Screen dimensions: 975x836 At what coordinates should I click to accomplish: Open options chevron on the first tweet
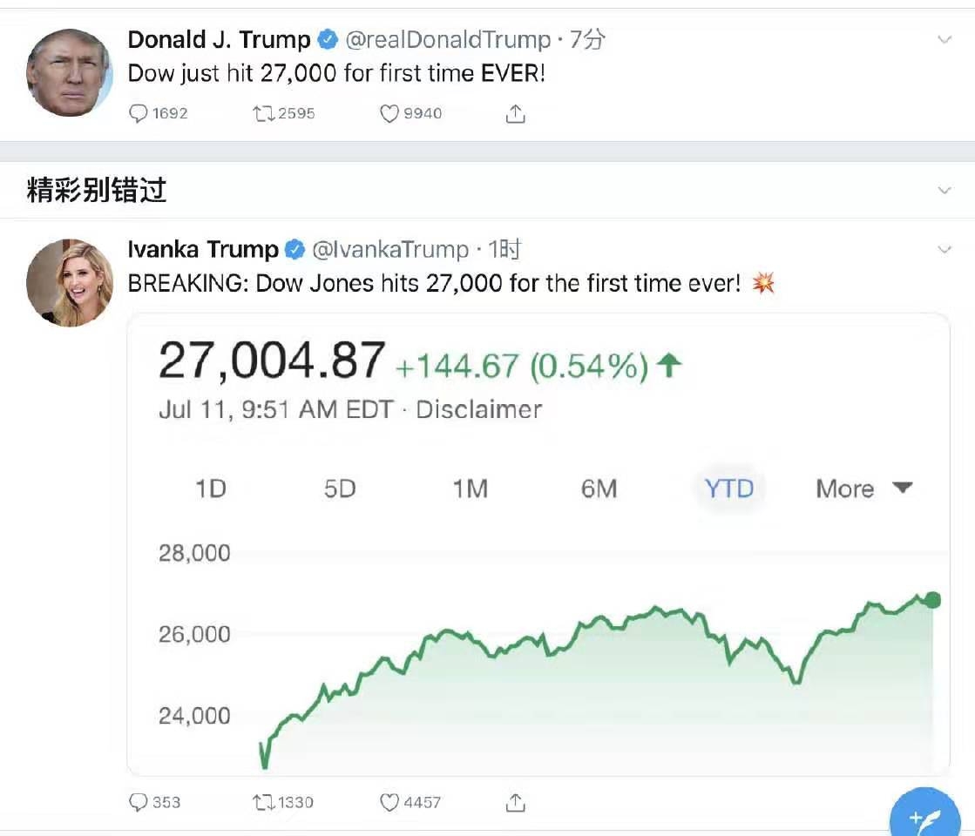tap(945, 40)
